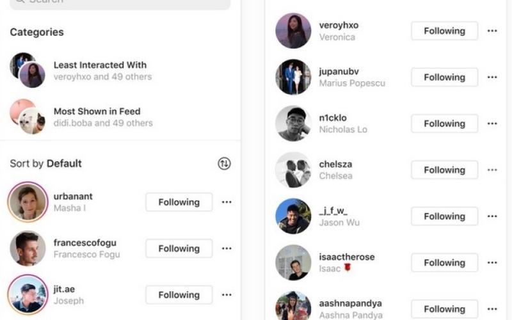Open more options for n1cklo
Screen dimensions: 512x320
click(x=492, y=124)
